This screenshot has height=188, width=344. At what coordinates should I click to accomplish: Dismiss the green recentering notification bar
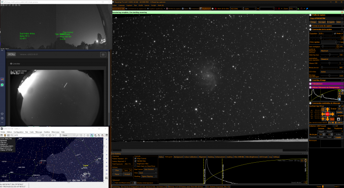[342, 12]
